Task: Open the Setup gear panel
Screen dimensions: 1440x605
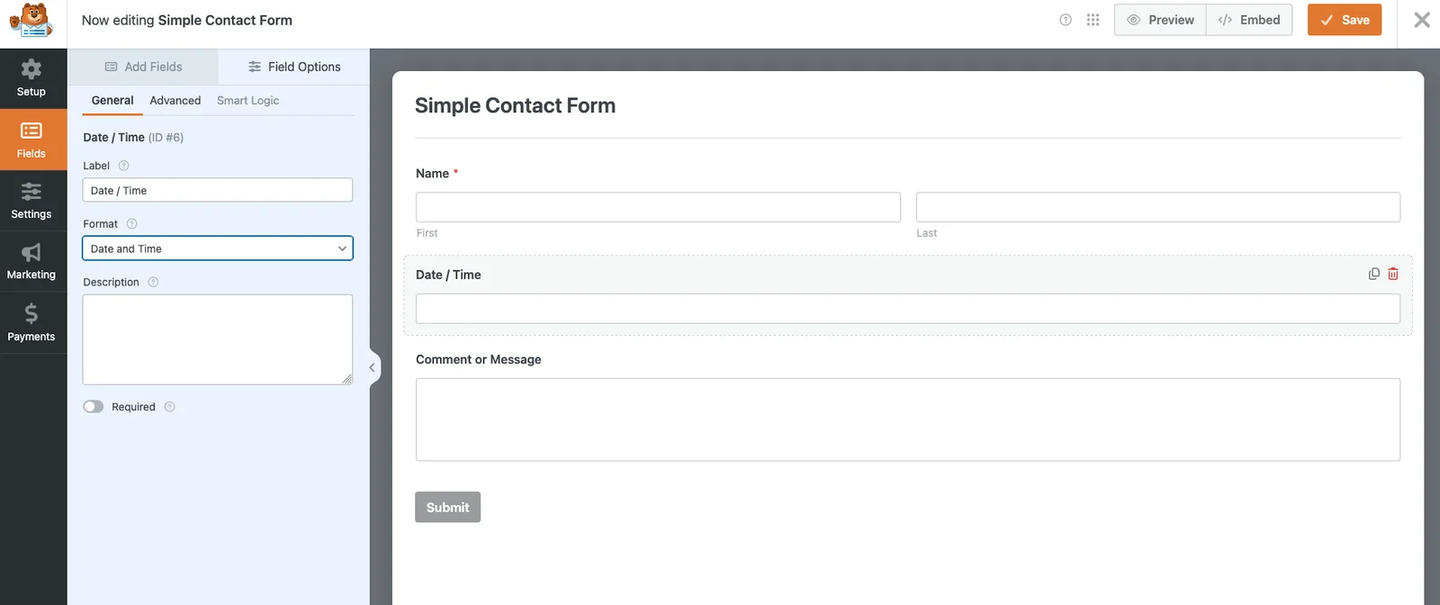Action: [31, 78]
